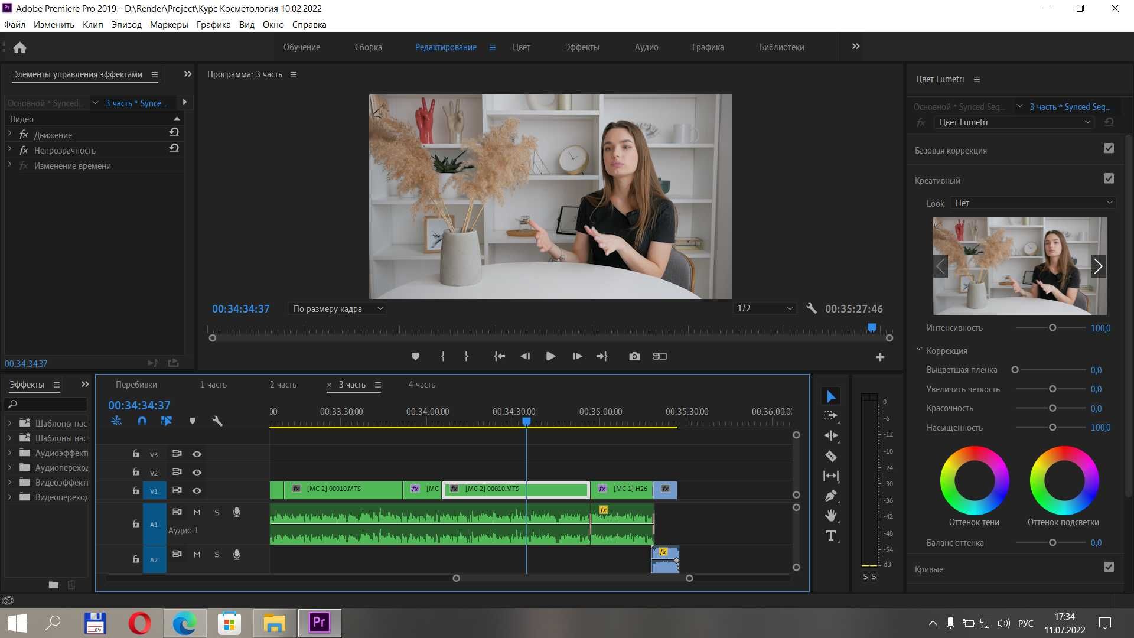This screenshot has height=638, width=1134.
Task: Play the program sequence
Action: pos(550,356)
